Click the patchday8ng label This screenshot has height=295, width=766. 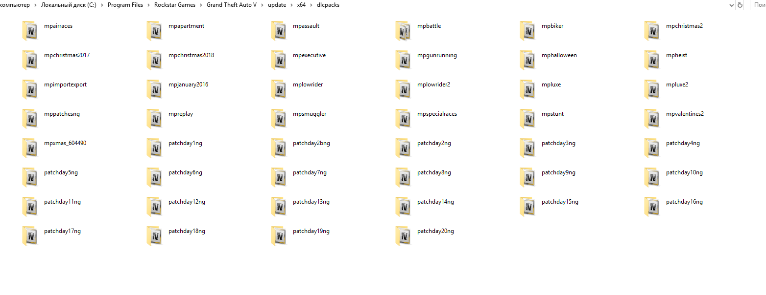point(434,172)
